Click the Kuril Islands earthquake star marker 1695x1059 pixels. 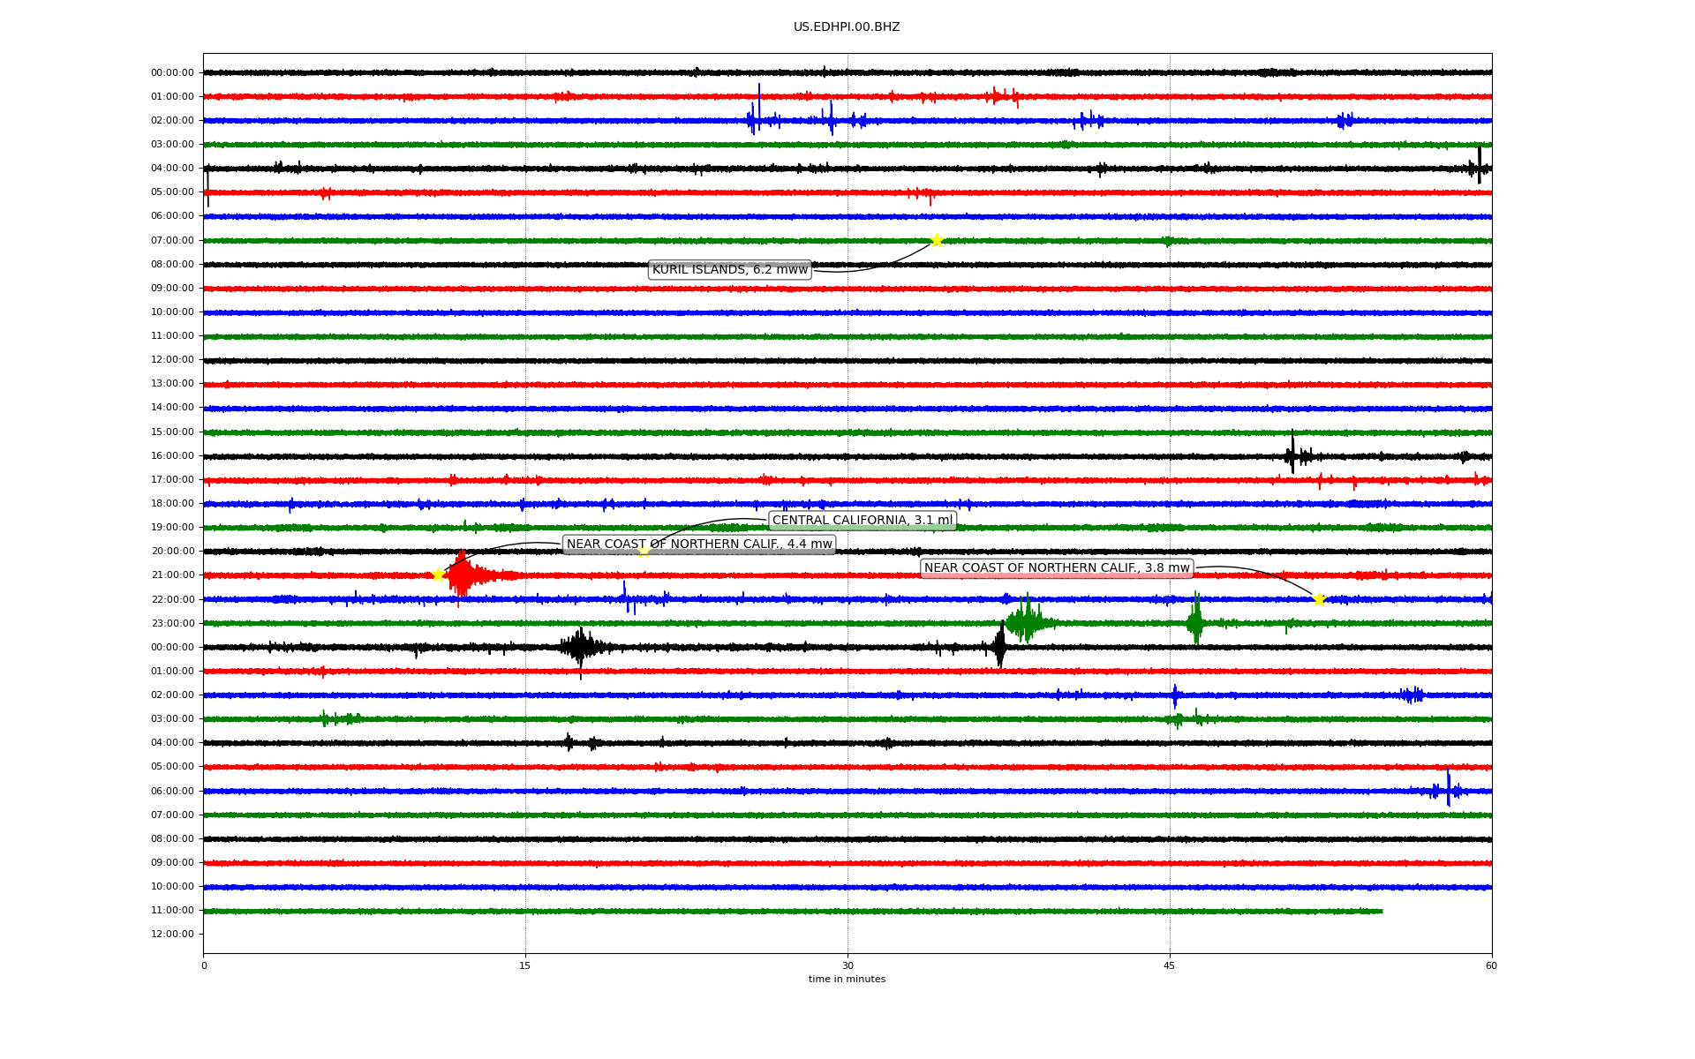[937, 240]
